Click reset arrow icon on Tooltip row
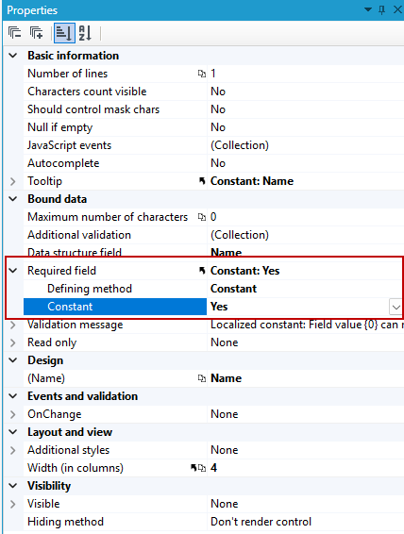Image resolution: width=404 pixels, height=534 pixels. (202, 181)
